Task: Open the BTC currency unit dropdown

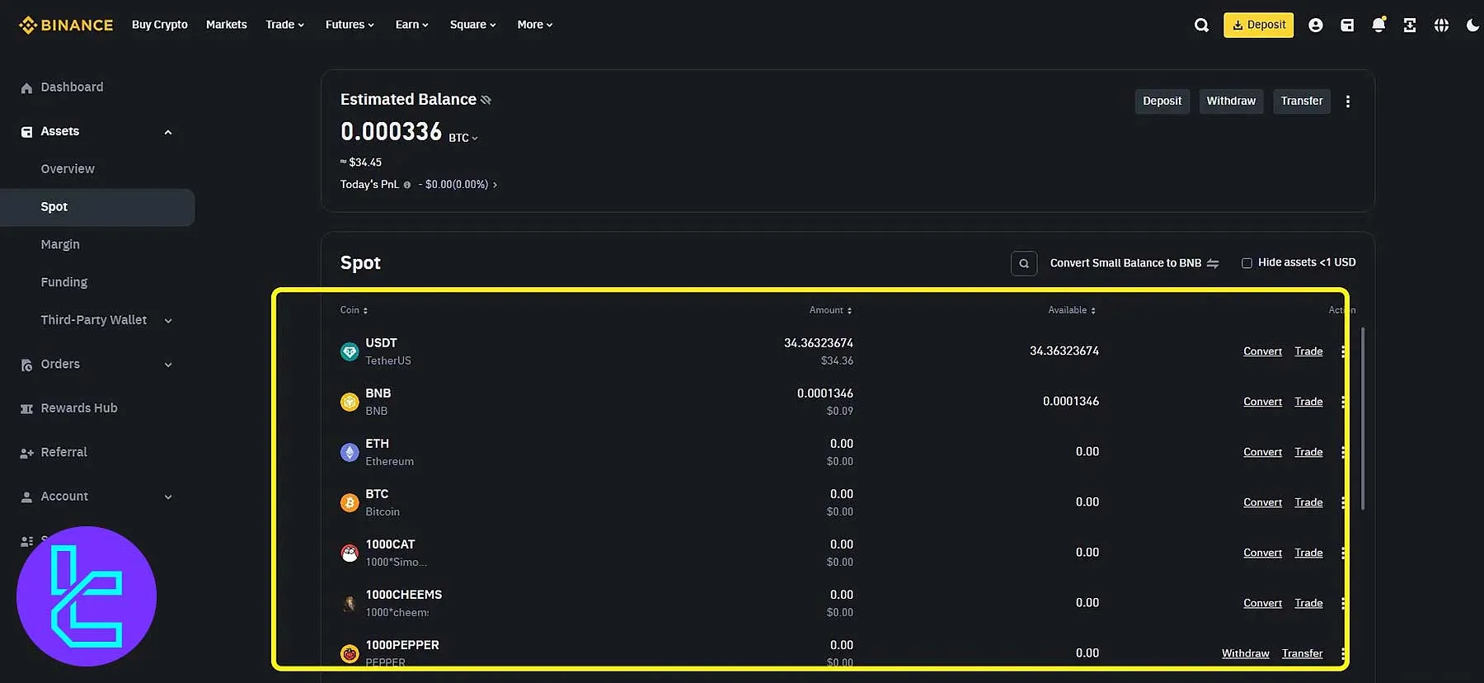Action: coord(463,138)
